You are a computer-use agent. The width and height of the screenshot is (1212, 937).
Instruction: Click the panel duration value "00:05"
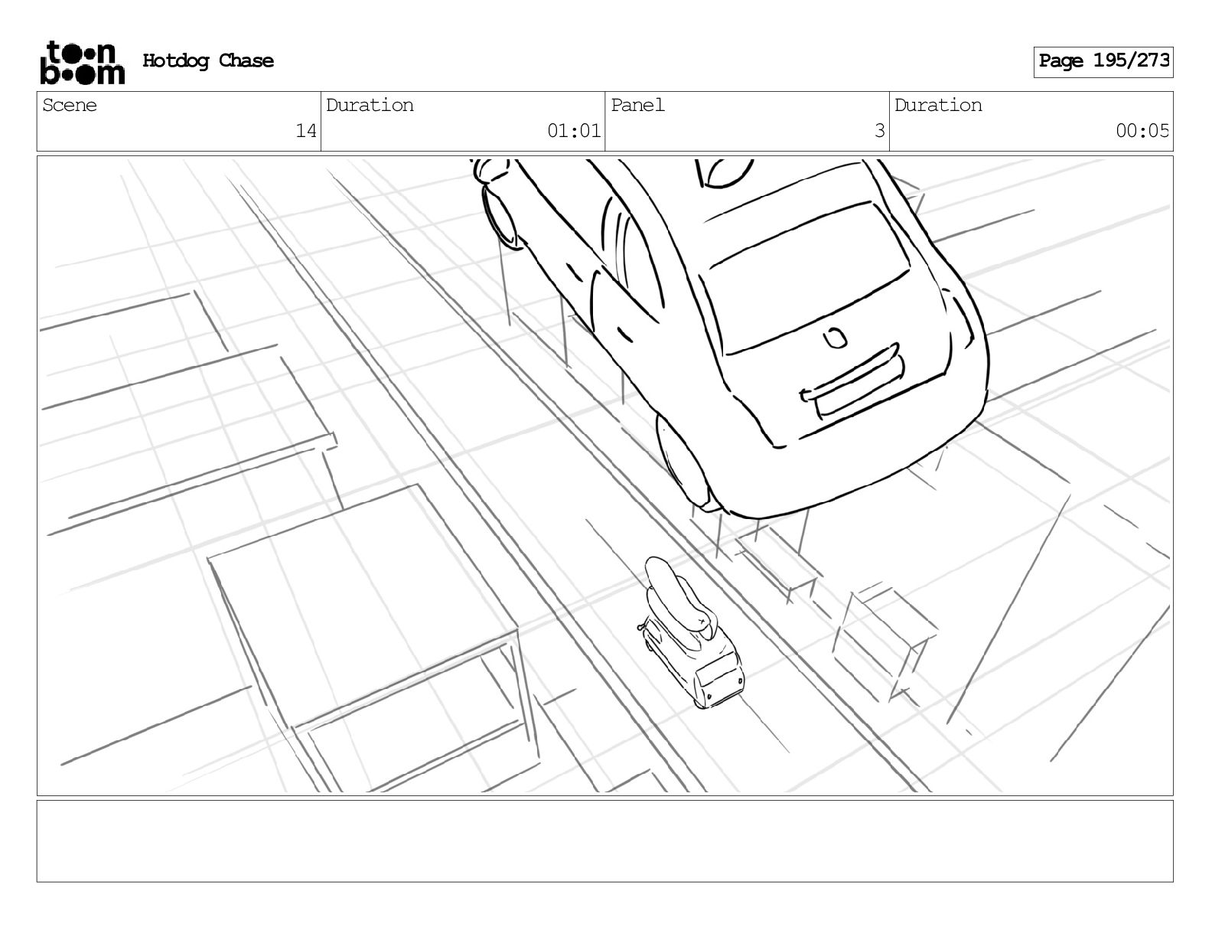point(1142,131)
